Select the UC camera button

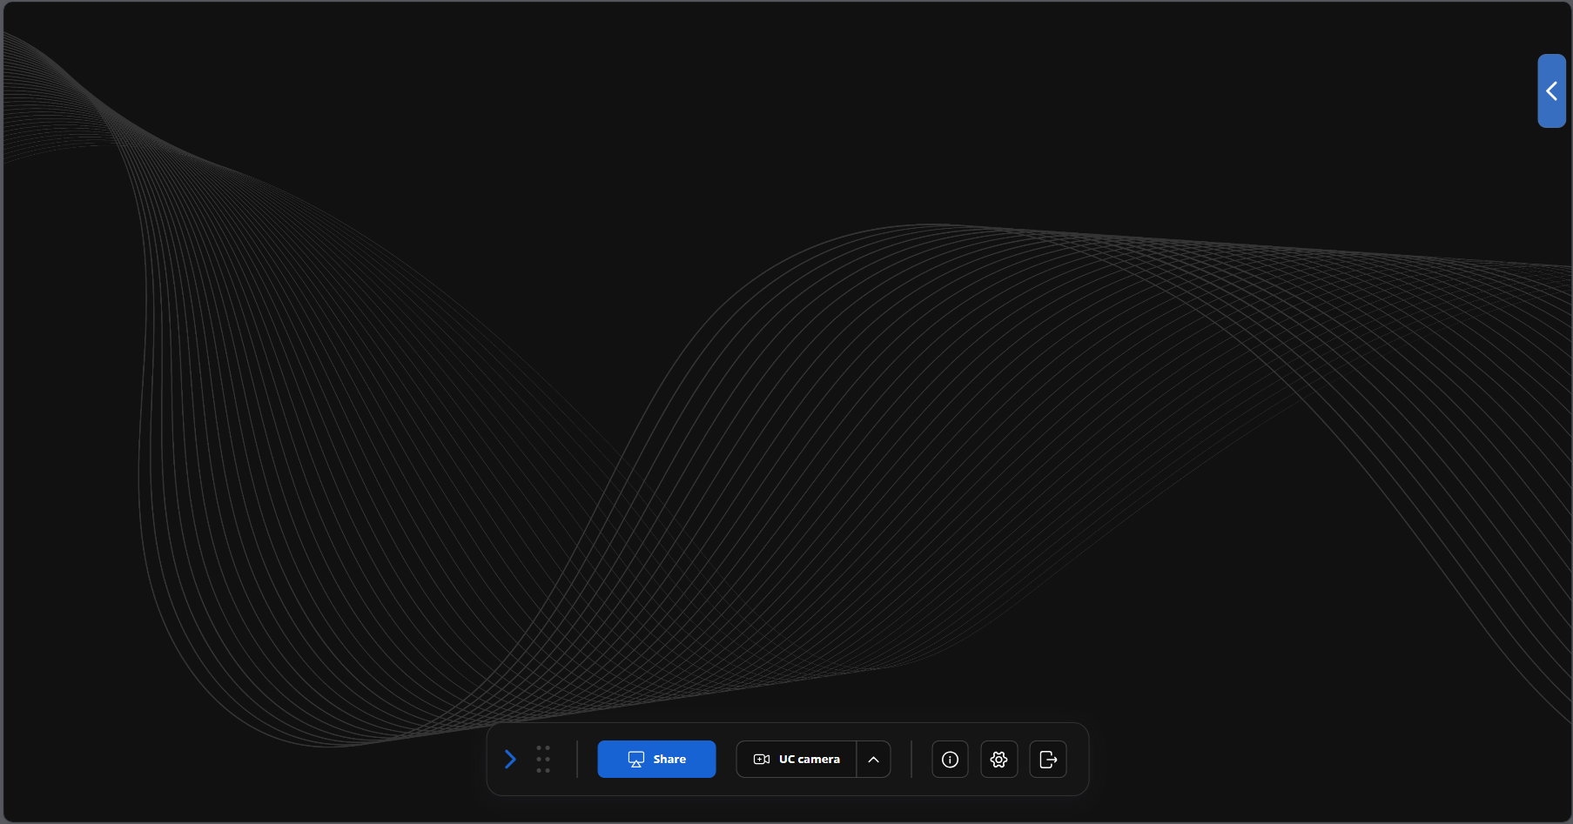point(797,759)
